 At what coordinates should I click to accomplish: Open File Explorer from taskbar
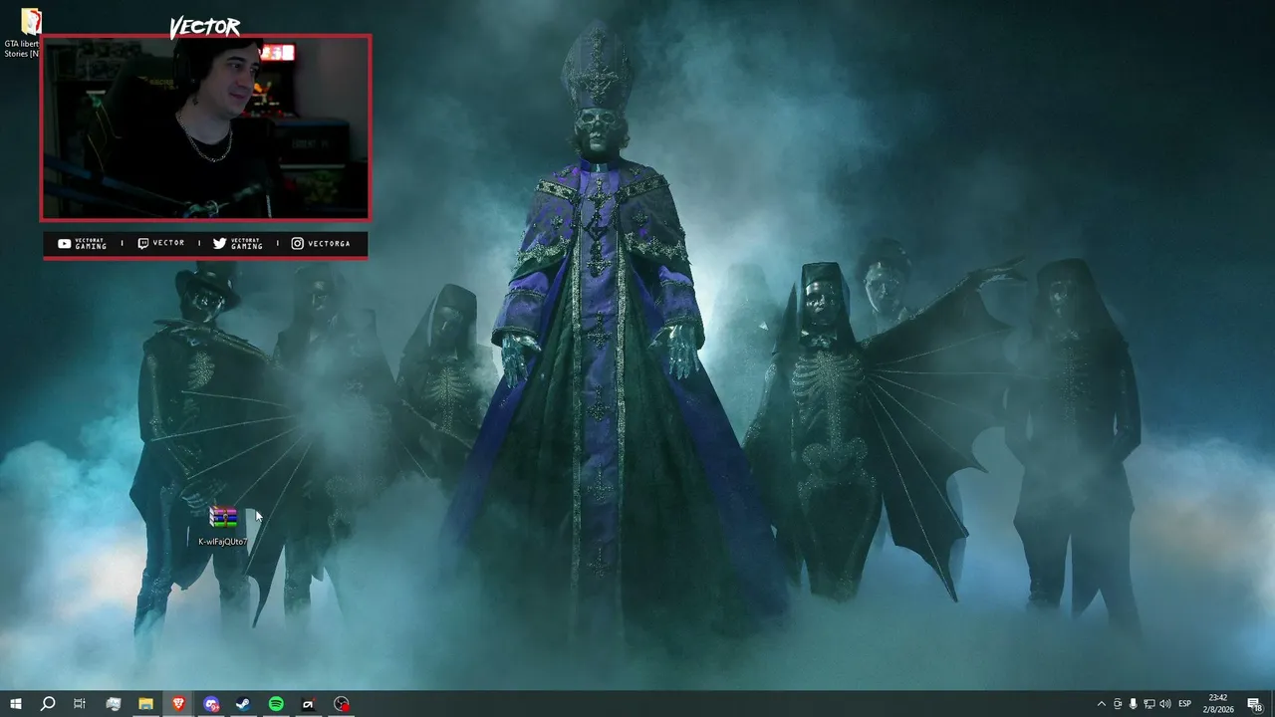[x=145, y=704]
